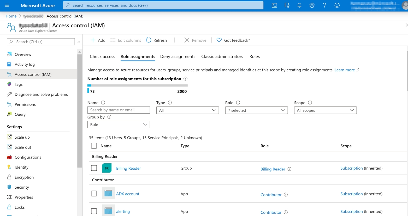Refresh the role assignments list

click(156, 40)
